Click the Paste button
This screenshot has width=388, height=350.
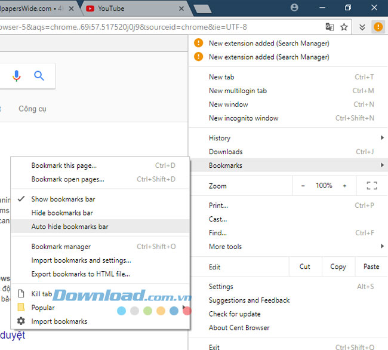tap(371, 266)
